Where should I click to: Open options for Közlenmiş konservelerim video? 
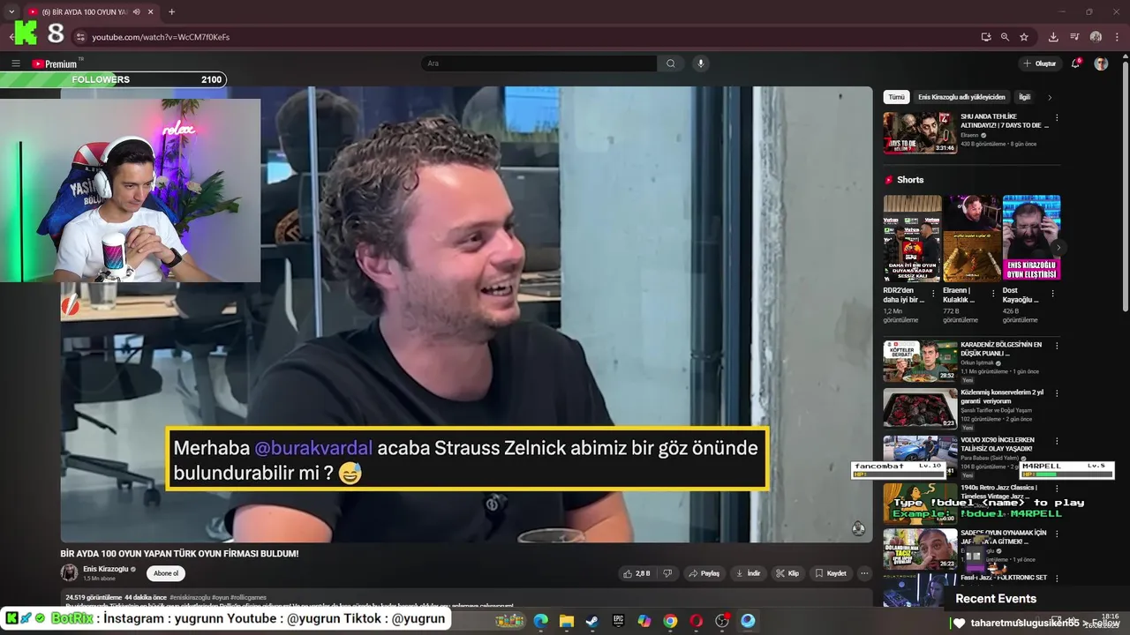pyautogui.click(x=1057, y=393)
